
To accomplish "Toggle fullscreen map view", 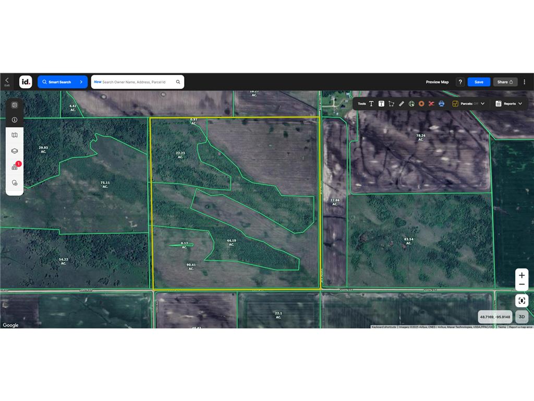I will (x=521, y=300).
